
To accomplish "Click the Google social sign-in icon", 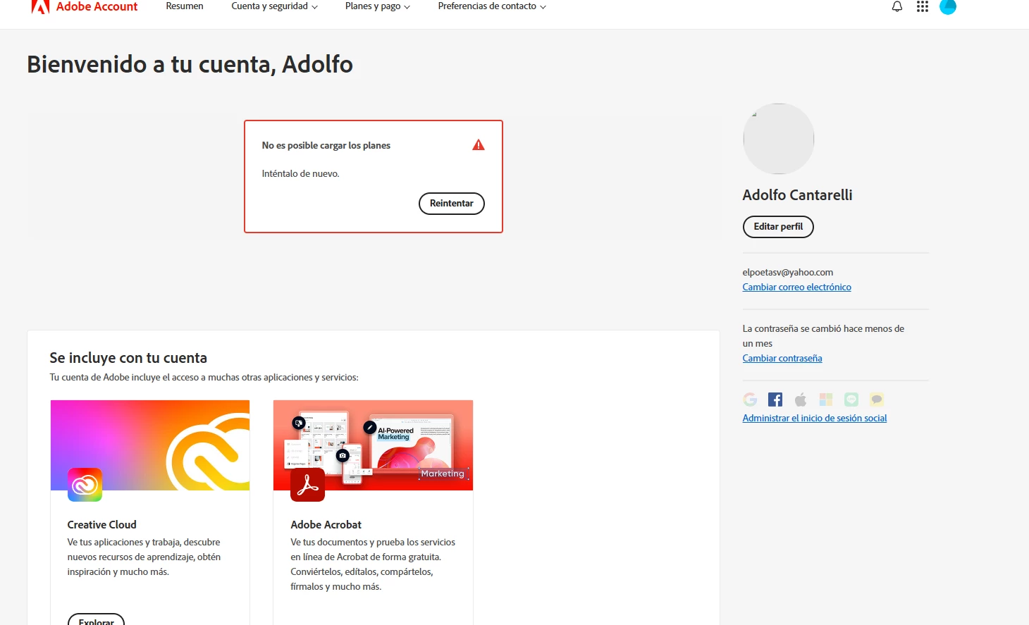I will [750, 400].
